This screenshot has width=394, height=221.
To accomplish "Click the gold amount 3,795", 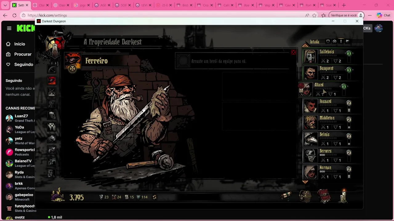I will coord(77,197).
